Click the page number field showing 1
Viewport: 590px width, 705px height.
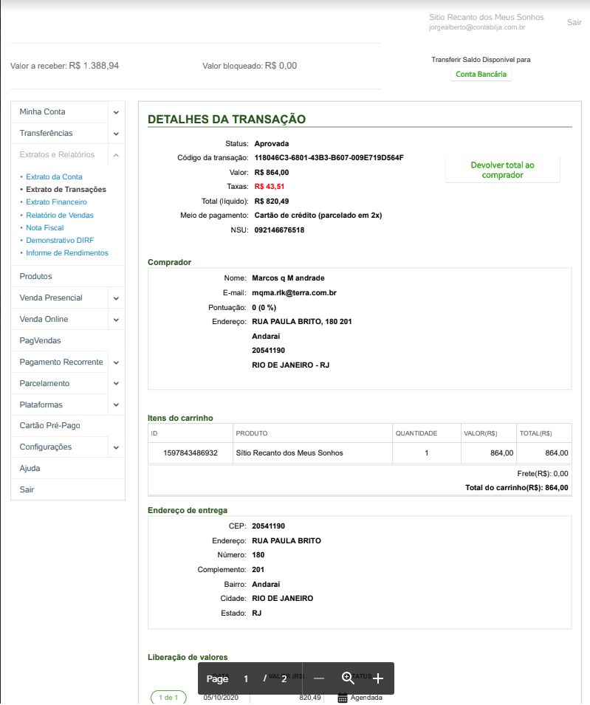pos(246,679)
